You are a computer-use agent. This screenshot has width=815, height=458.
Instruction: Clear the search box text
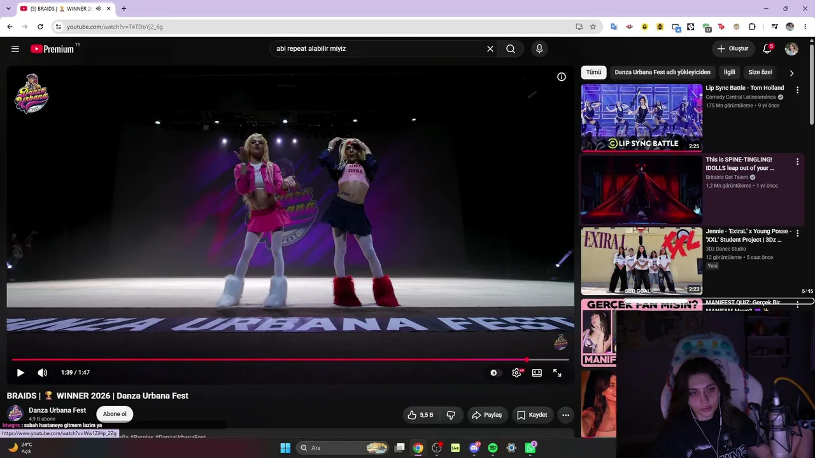[490, 49]
